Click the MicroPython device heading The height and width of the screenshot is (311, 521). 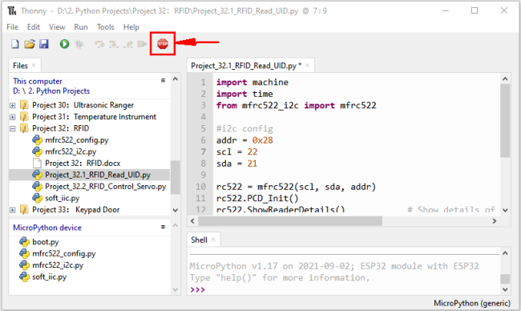pos(47,228)
